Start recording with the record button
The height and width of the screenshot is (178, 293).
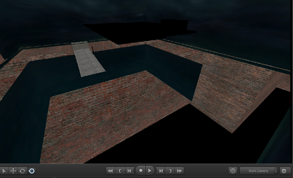pos(141,171)
